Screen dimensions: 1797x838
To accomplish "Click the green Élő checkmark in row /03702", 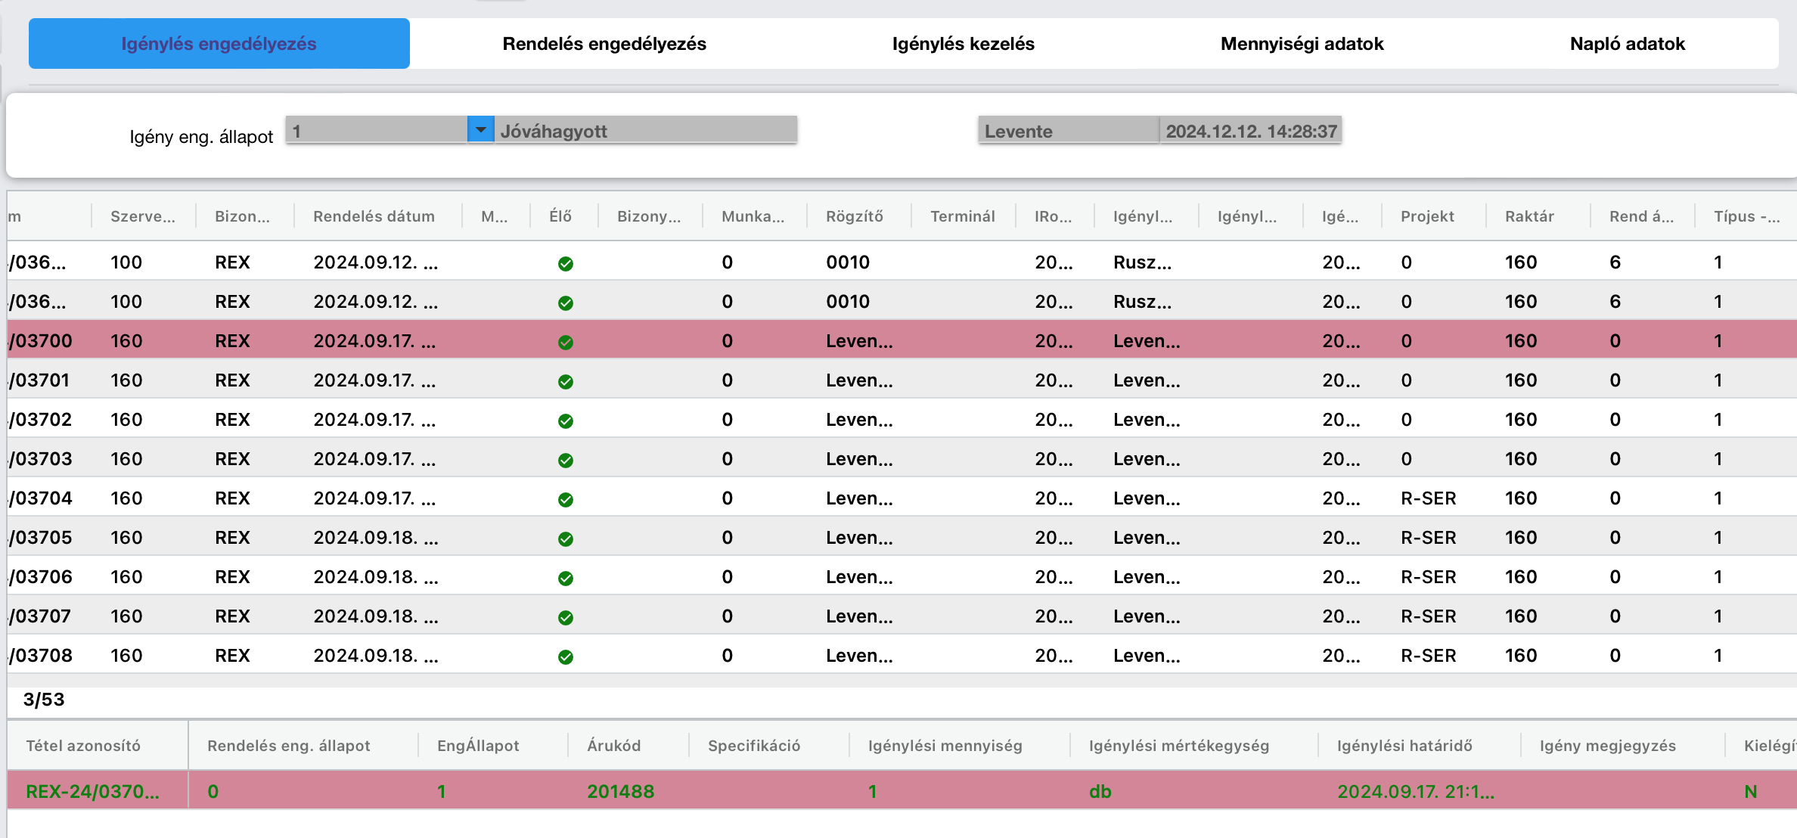I will pyautogui.click(x=565, y=421).
